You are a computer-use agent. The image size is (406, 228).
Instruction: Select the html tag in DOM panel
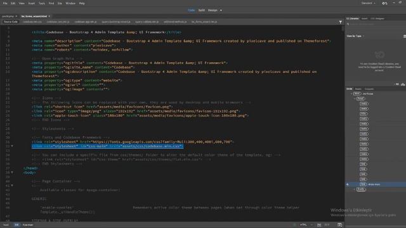[x=357, y=94]
